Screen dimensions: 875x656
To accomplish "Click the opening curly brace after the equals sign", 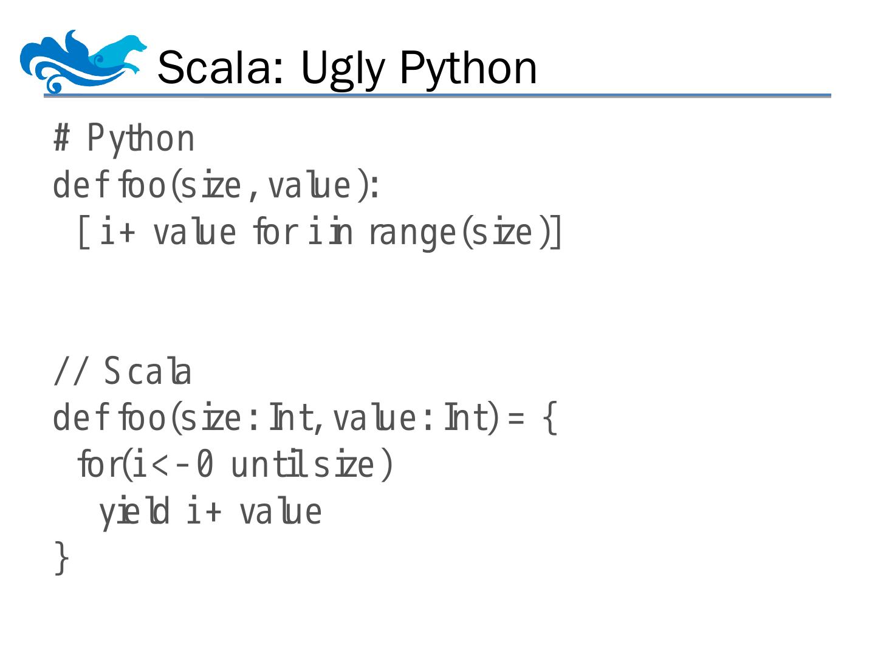I will click(549, 419).
